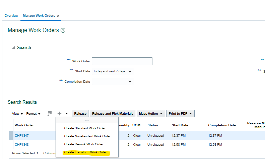Open the View menu
Image resolution: width=265 pixels, height=159 pixels.
pyautogui.click(x=17, y=114)
